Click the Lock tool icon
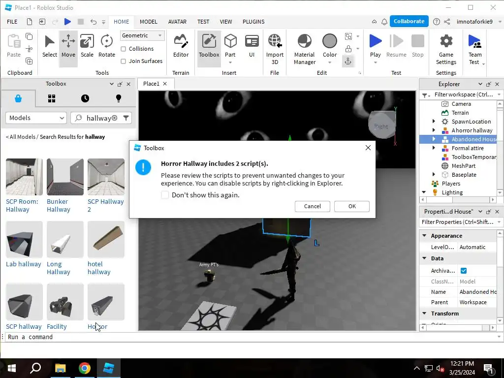The image size is (504, 378). tap(348, 49)
